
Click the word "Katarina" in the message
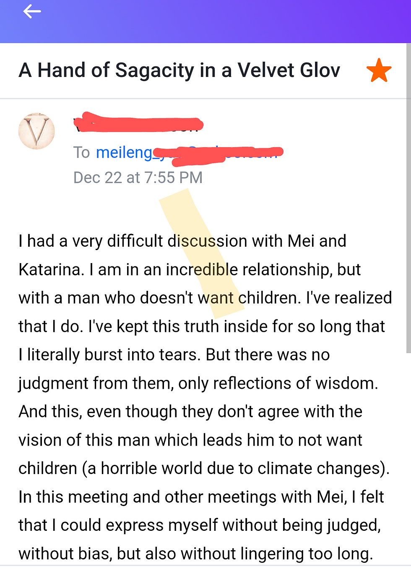(51, 270)
